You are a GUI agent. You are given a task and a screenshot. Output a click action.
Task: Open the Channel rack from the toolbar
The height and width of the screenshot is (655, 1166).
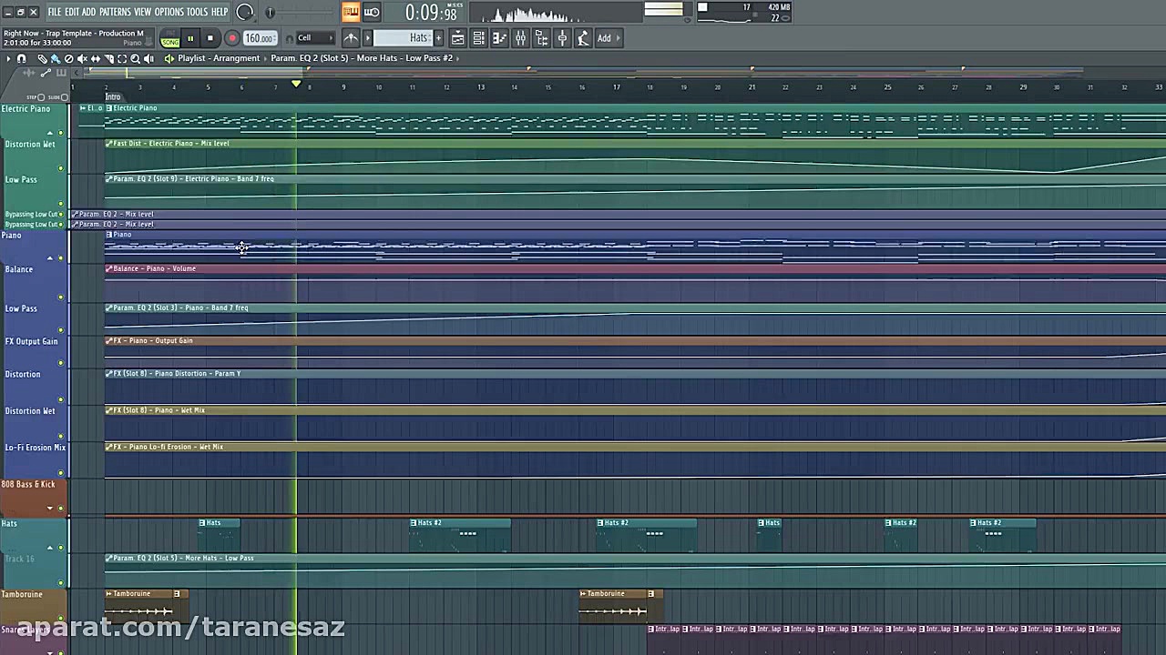(478, 38)
